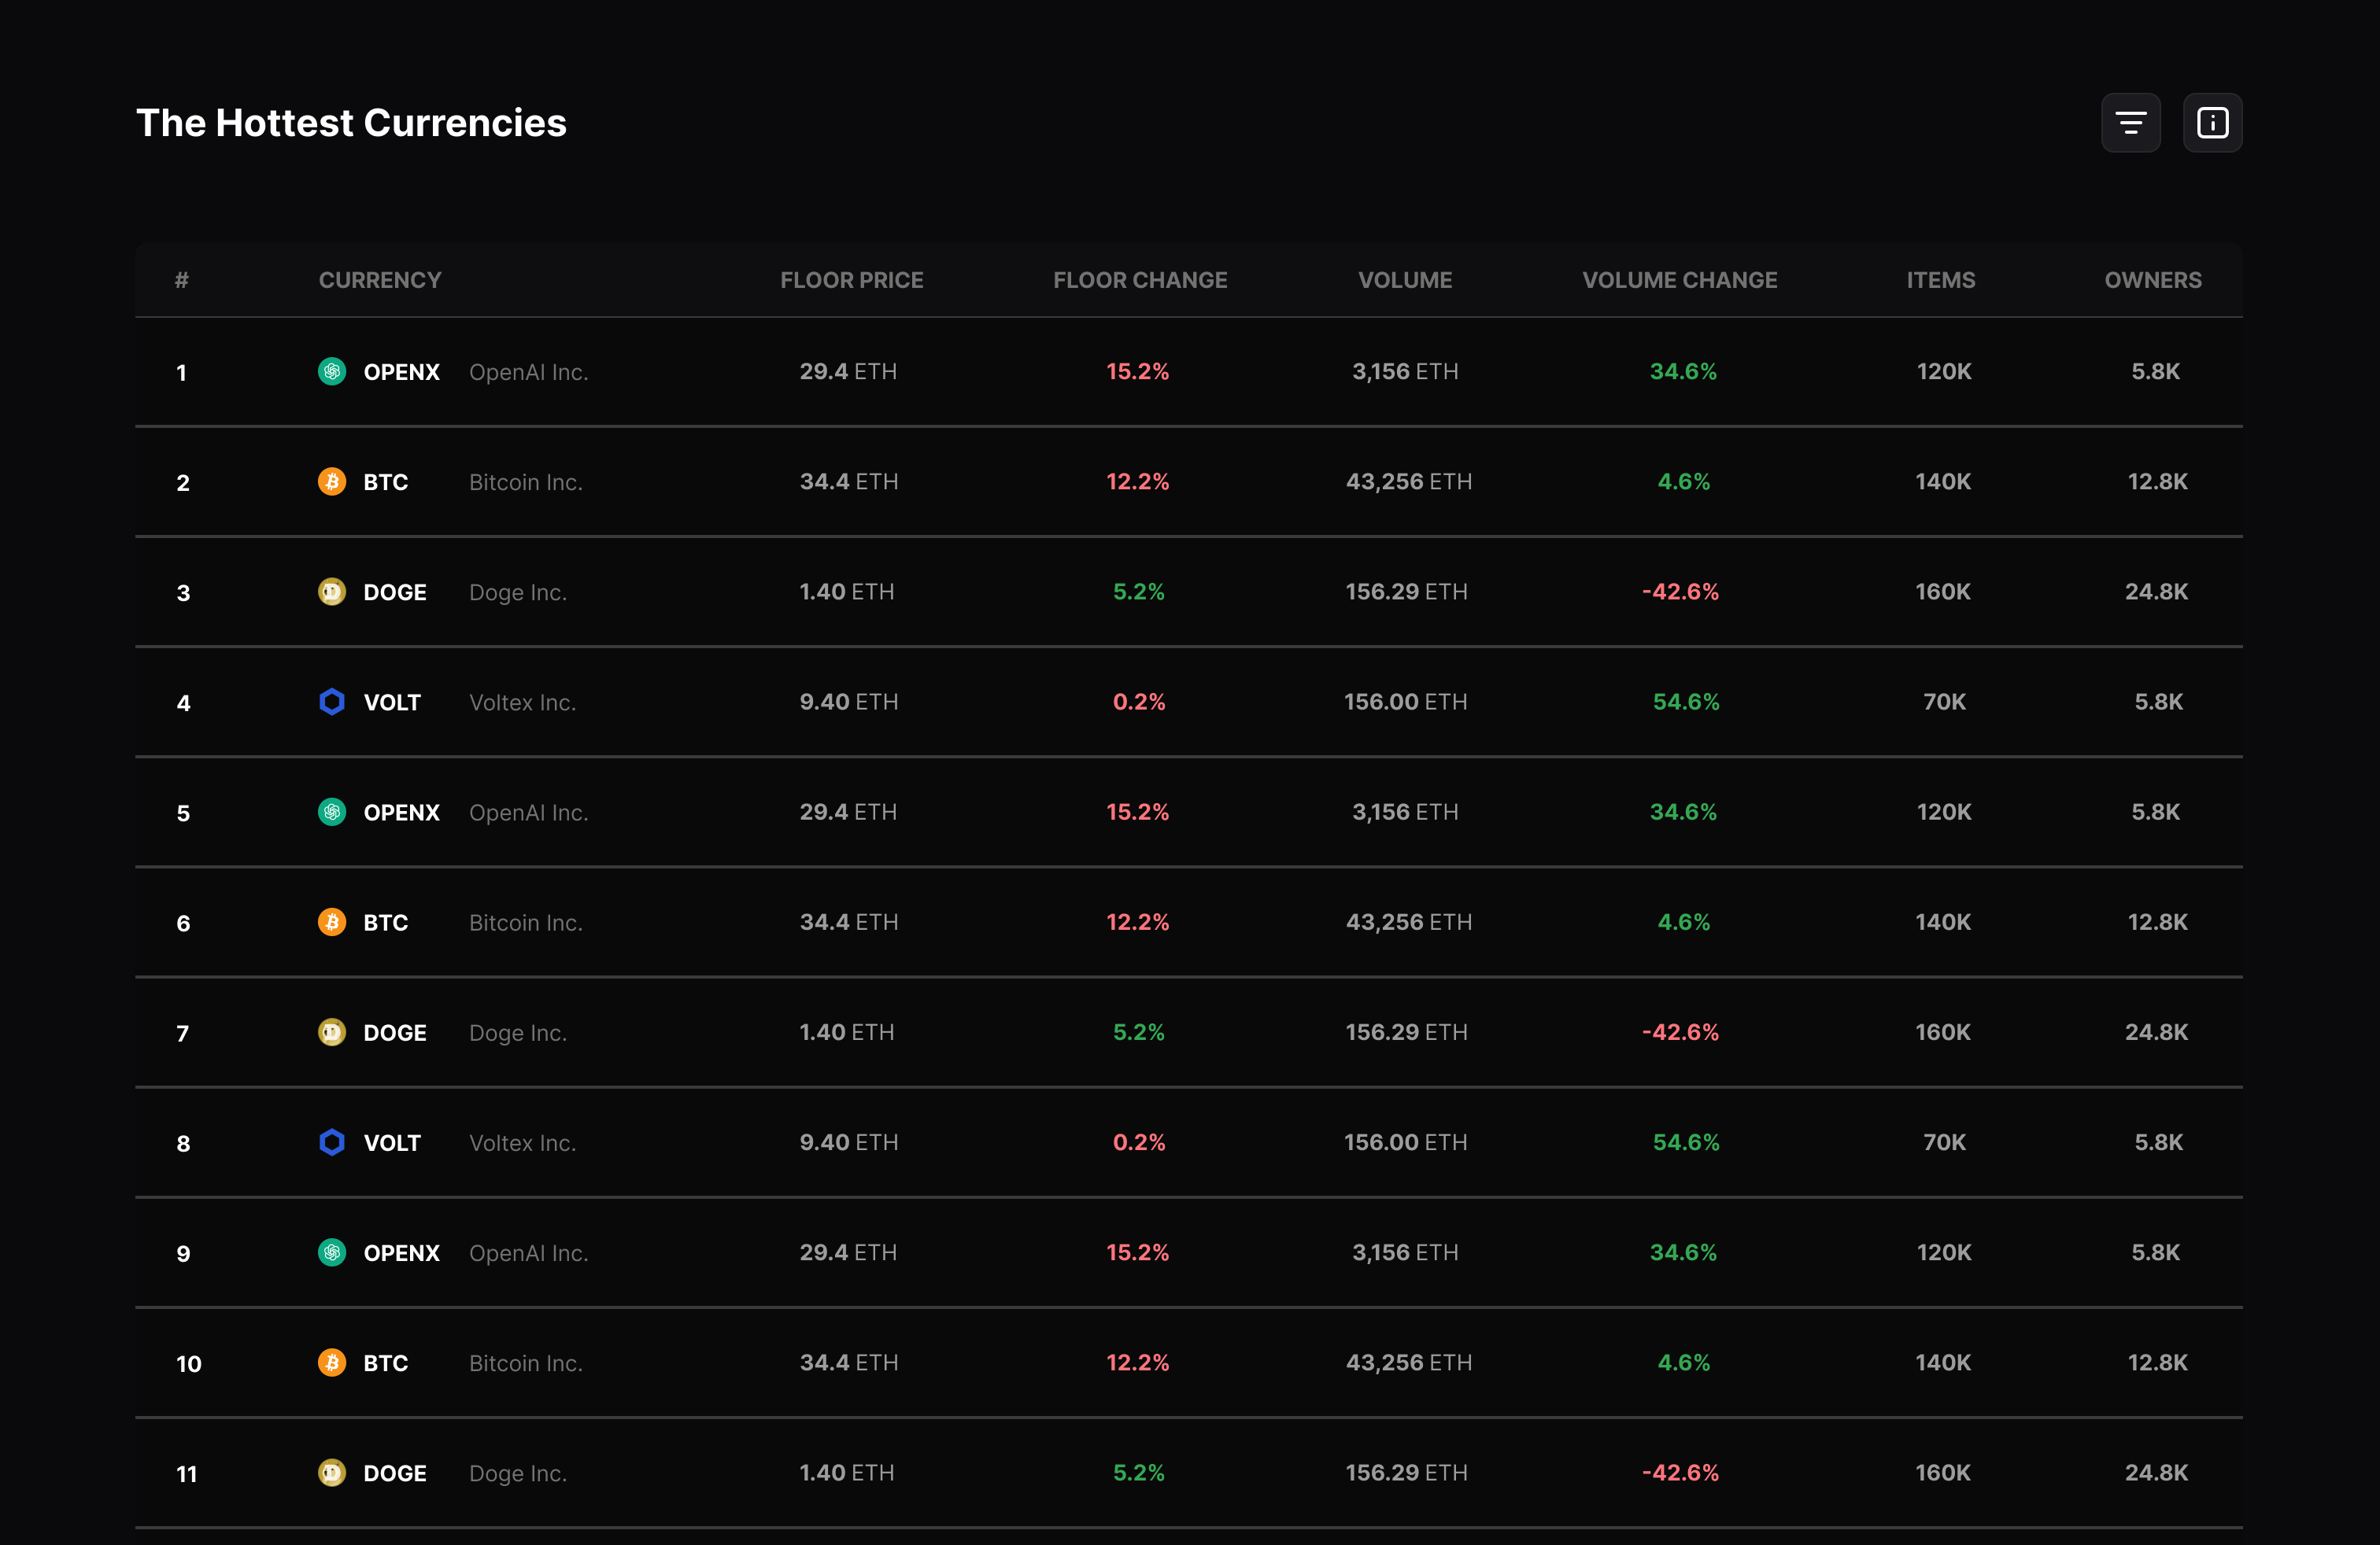
Task: Select VOLT ticker in row 4
Action: click(392, 702)
